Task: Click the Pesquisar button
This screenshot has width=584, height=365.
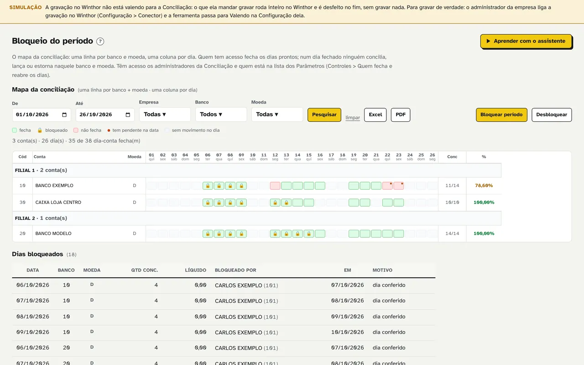Action: coord(324,115)
